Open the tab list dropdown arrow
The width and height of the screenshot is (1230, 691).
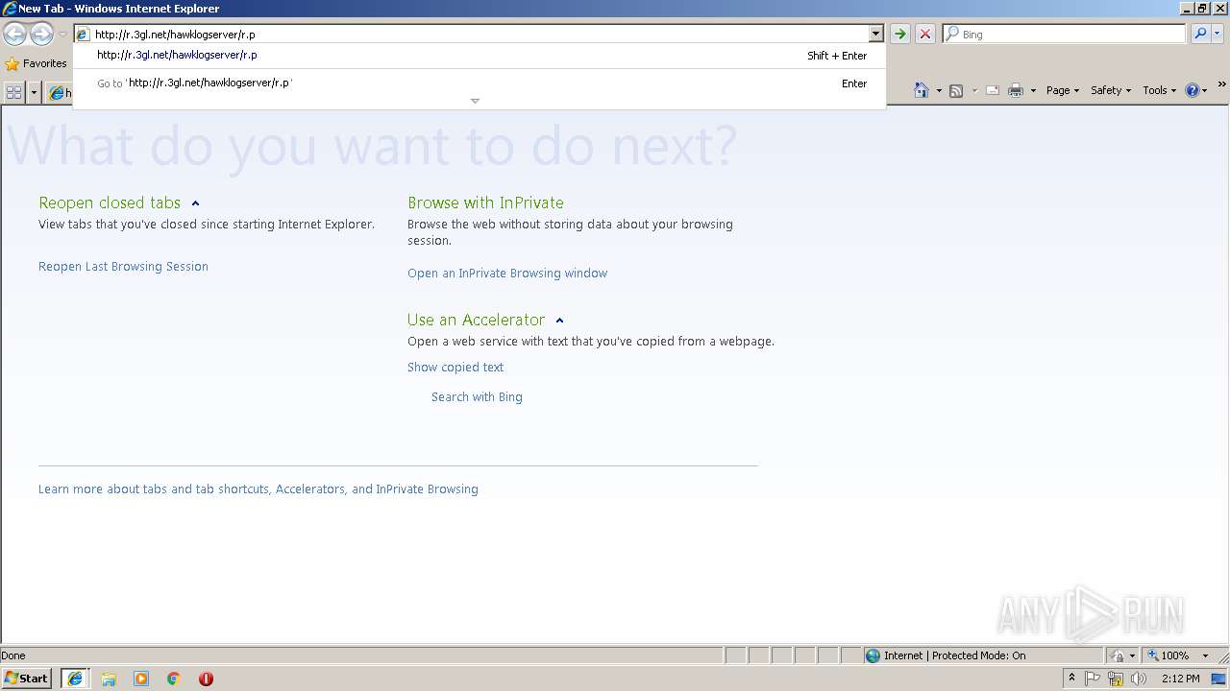(35, 92)
